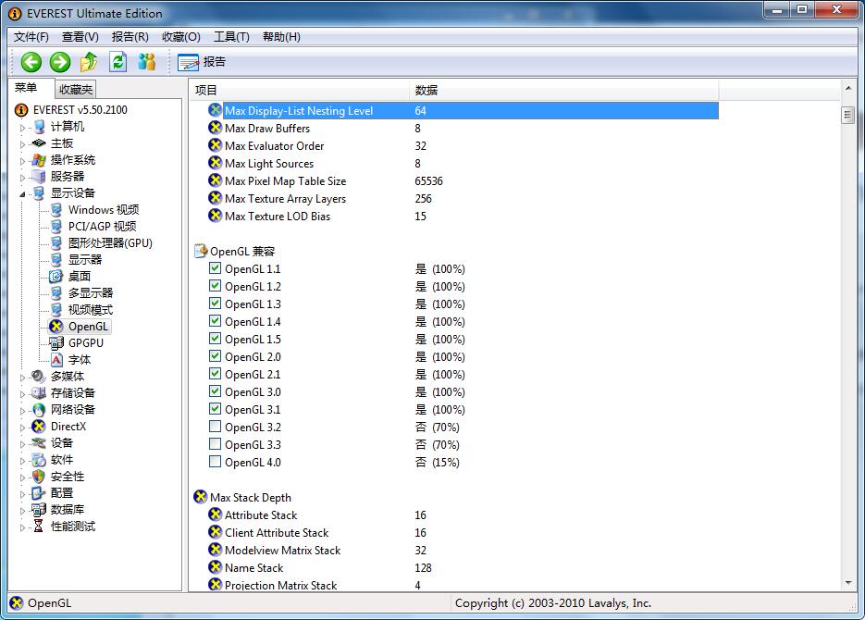Screen dimensions: 865x620
Task: Click the OpenGL icon in the tree
Action: pos(56,327)
